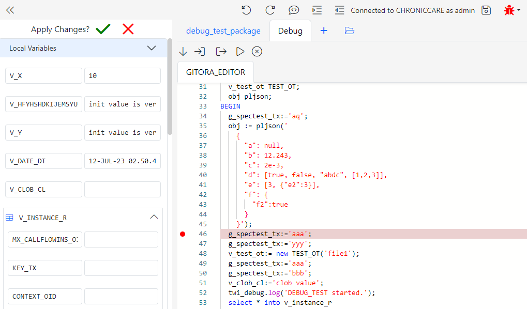The width and height of the screenshot is (527, 309).
Task: Select the Step Into debug icon
Action: click(200, 51)
